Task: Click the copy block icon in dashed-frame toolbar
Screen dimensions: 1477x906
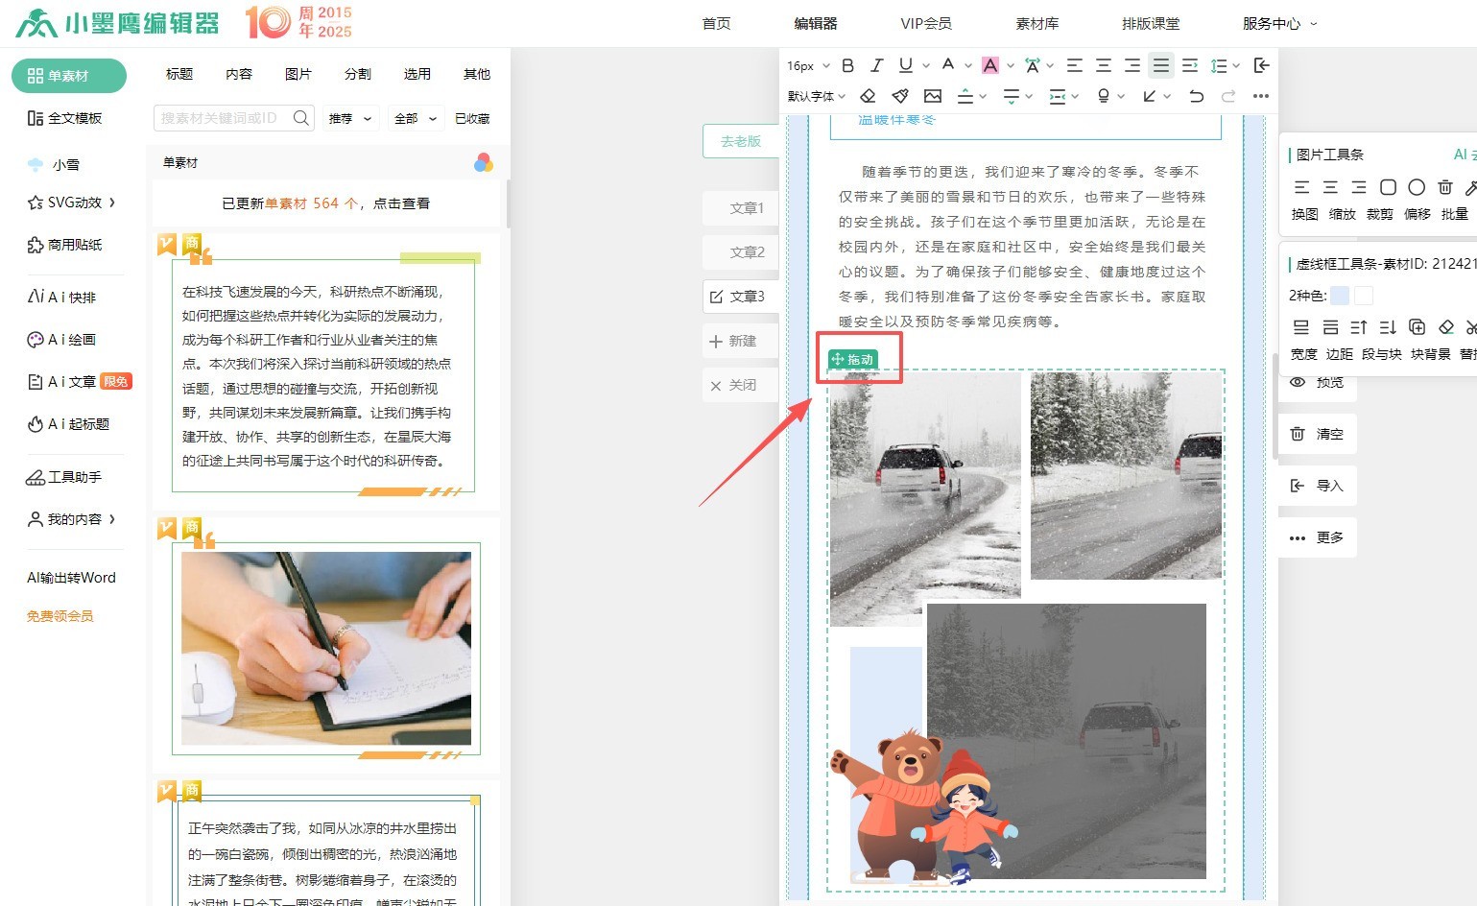Action: click(1417, 327)
